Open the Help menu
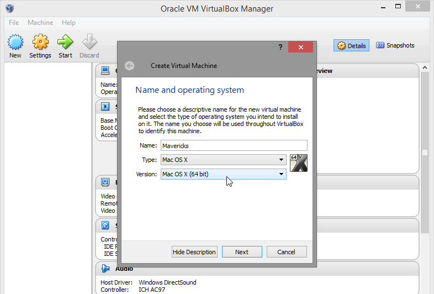The width and height of the screenshot is (434, 294). (x=68, y=23)
